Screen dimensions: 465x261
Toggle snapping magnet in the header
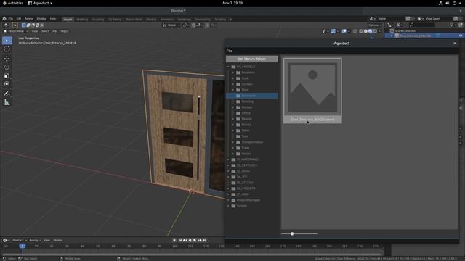[x=194, y=25]
